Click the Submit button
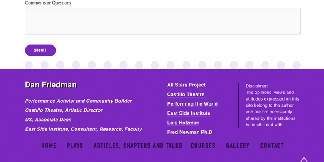Viewport: 324px width, 162px height. [40, 50]
